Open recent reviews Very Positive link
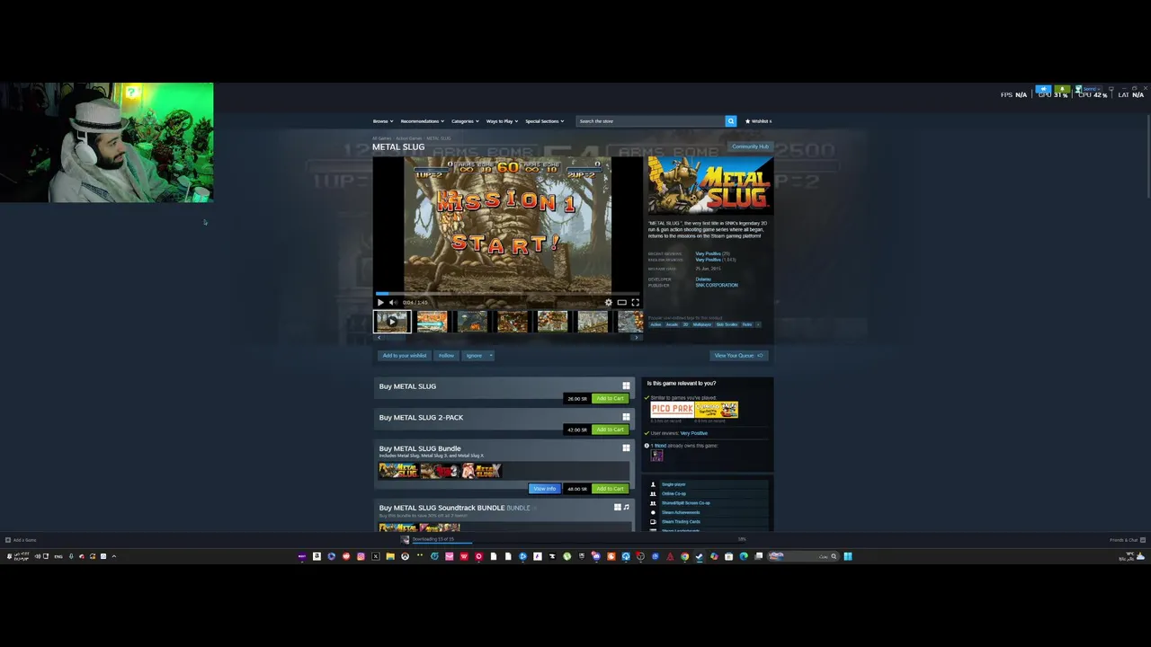The width and height of the screenshot is (1151, 647). [708, 253]
